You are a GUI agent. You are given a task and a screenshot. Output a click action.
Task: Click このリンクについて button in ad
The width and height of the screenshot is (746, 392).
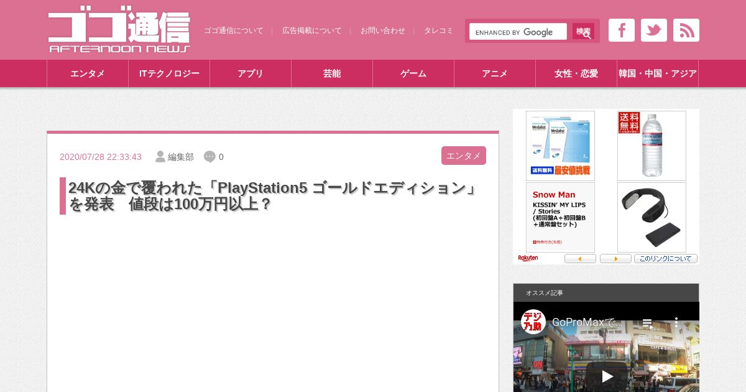pos(666,259)
